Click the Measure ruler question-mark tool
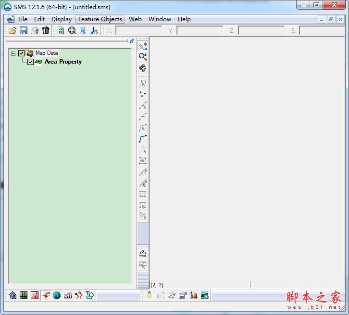The width and height of the screenshot is (349, 315). (143, 254)
